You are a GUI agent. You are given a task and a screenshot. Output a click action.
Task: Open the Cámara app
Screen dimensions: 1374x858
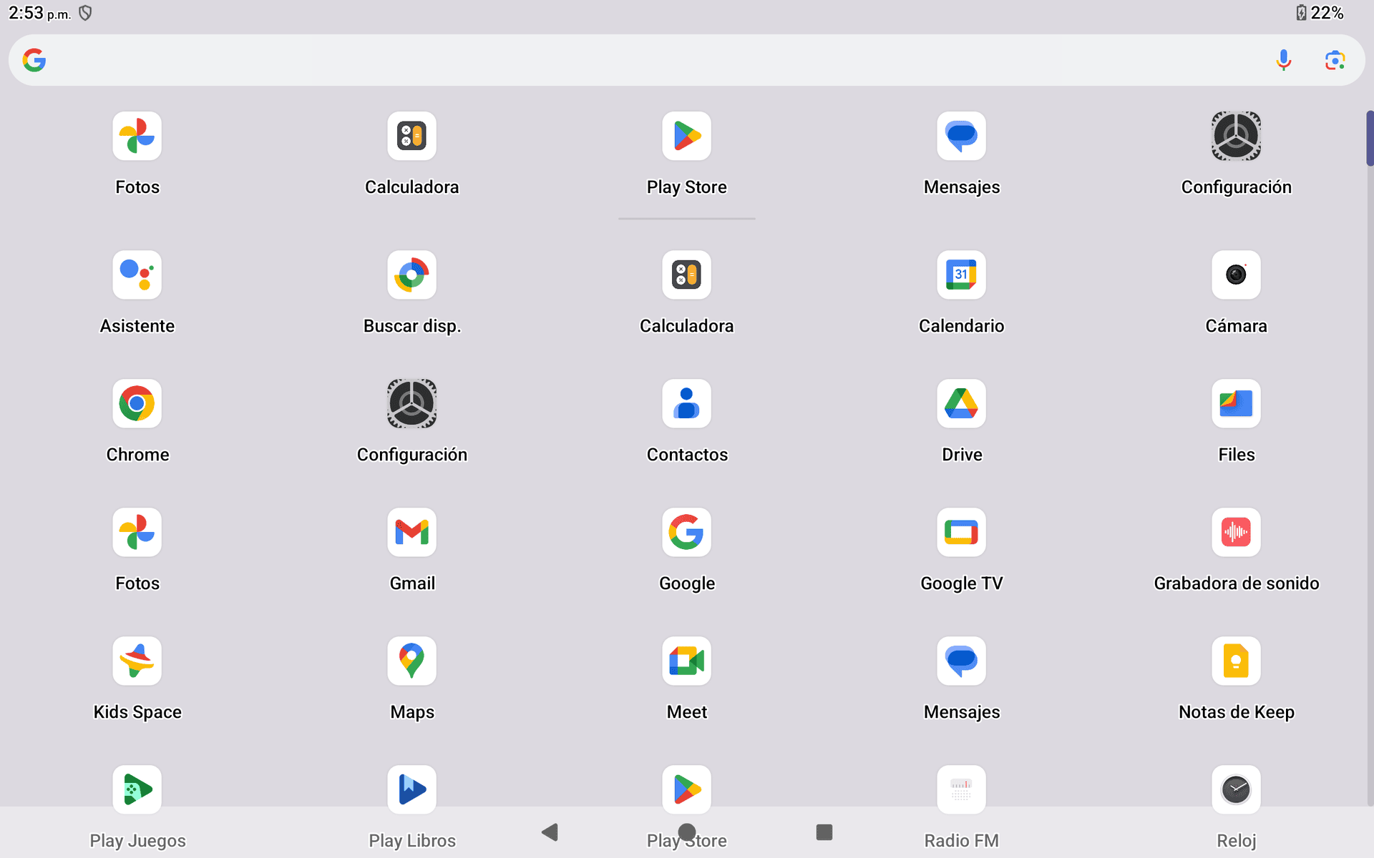click(x=1236, y=275)
